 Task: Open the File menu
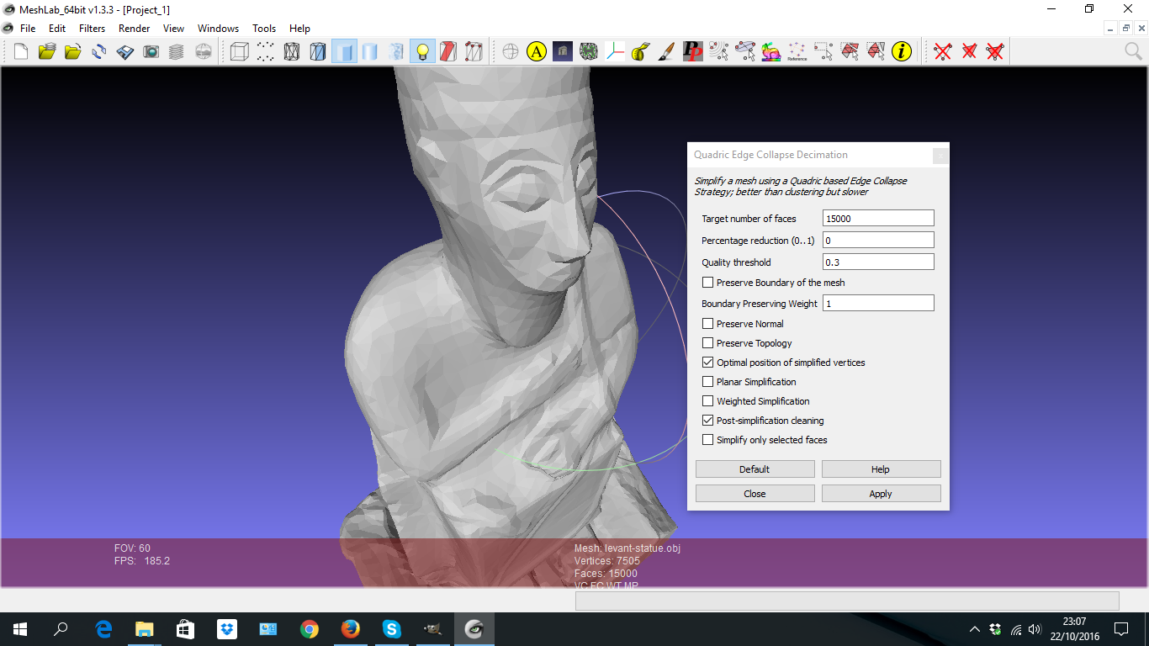point(28,29)
